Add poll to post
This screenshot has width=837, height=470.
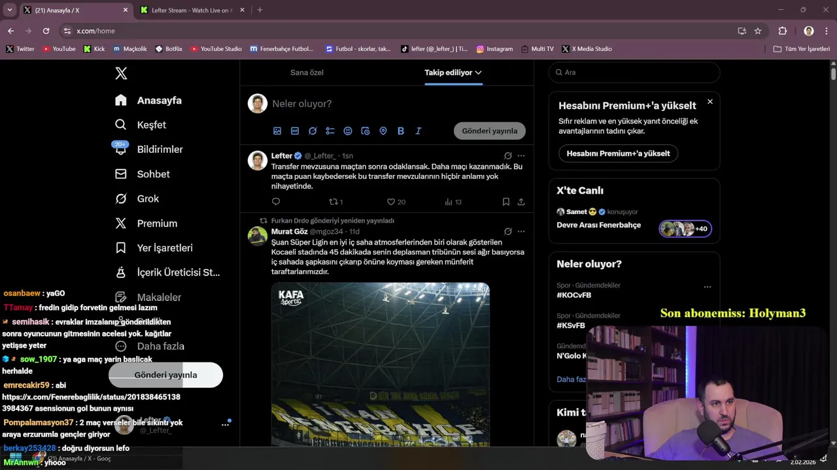tap(330, 131)
